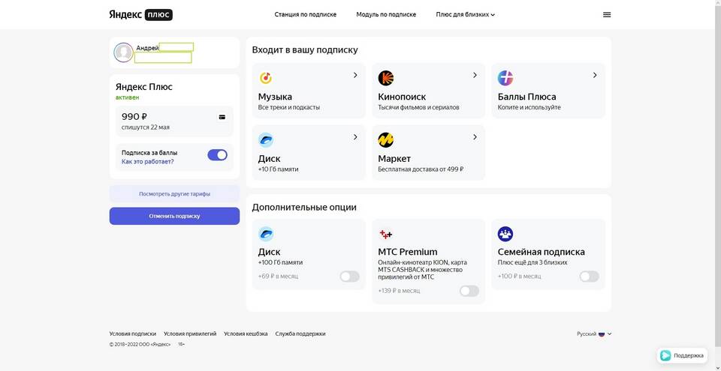Open the Служба поддержки link

[x=300, y=334]
